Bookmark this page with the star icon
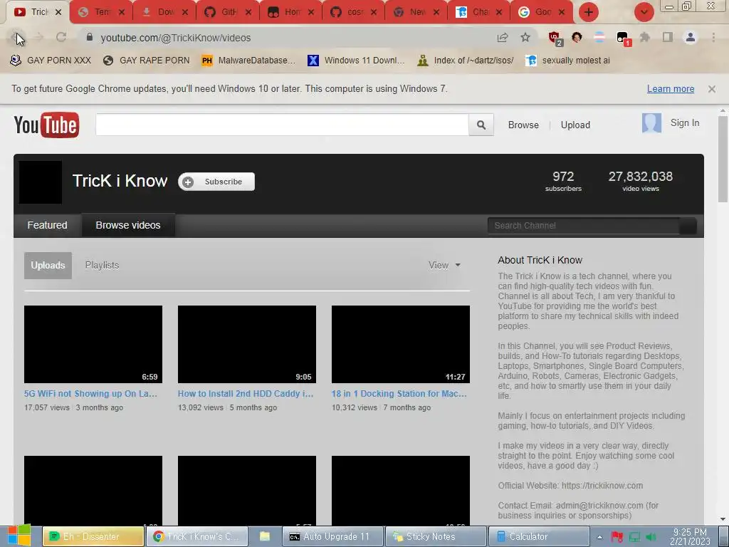Viewport: 729px width, 547px height. click(525, 37)
